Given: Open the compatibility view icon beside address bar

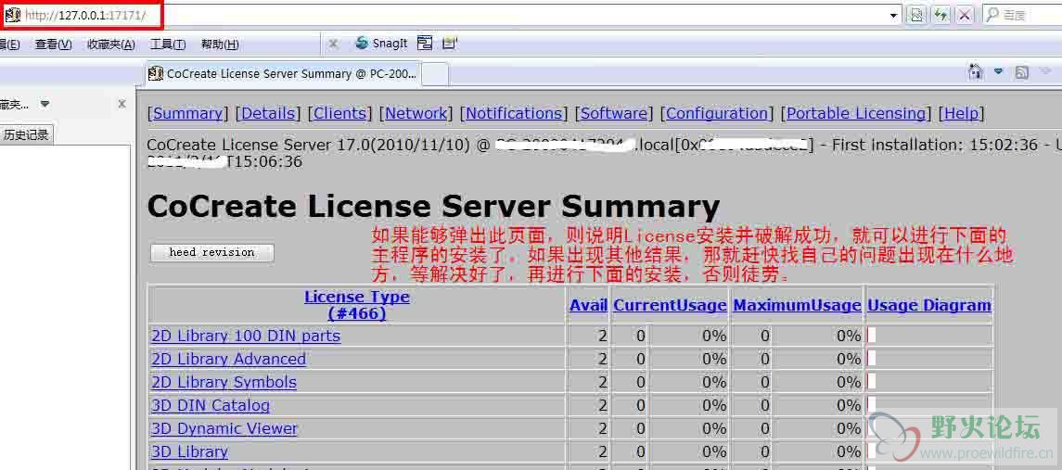Looking at the screenshot, I should pos(916,15).
